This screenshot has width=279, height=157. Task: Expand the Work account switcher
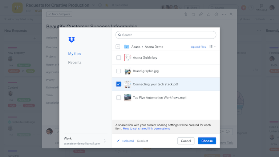tap(105, 141)
